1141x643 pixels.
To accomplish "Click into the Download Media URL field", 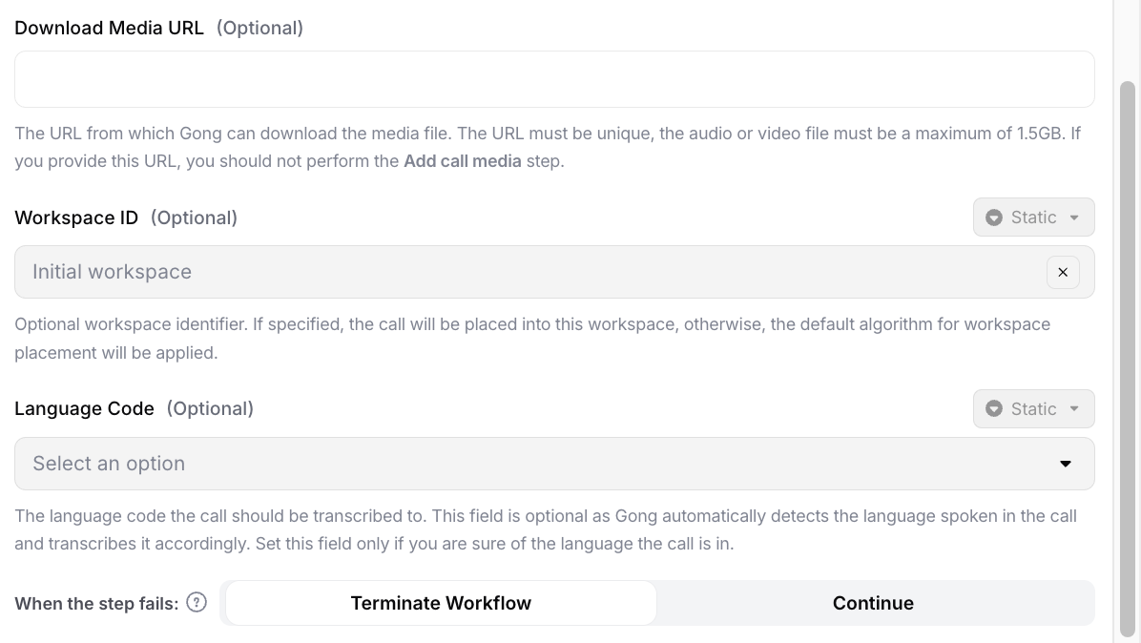I will (553, 79).
